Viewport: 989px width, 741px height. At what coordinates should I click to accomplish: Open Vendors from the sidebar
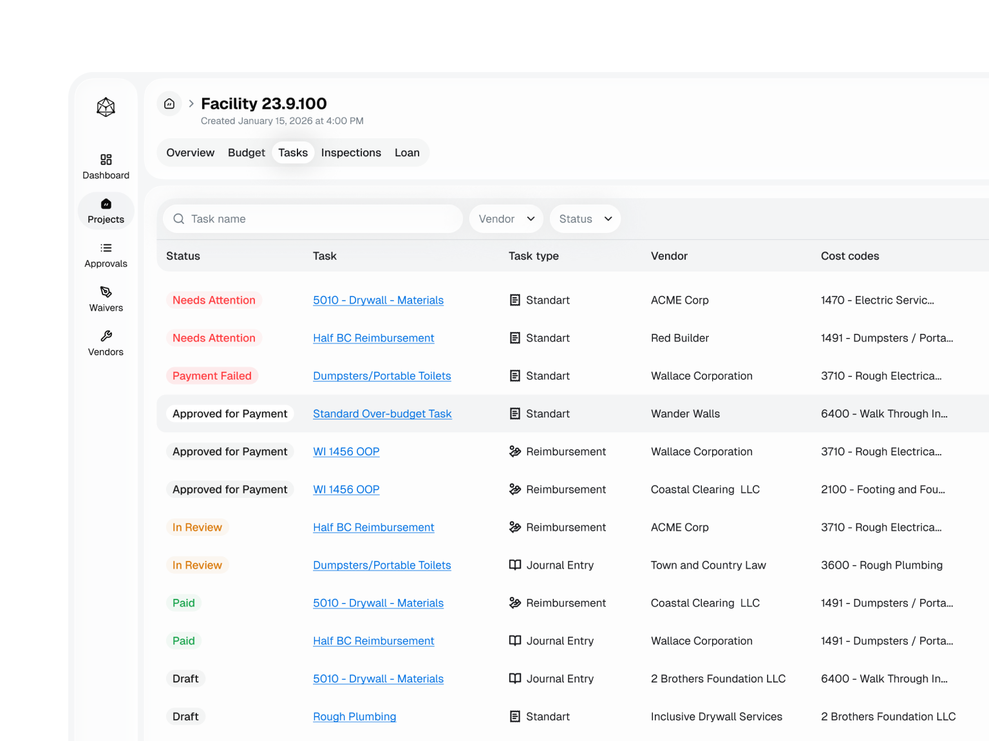(x=106, y=343)
